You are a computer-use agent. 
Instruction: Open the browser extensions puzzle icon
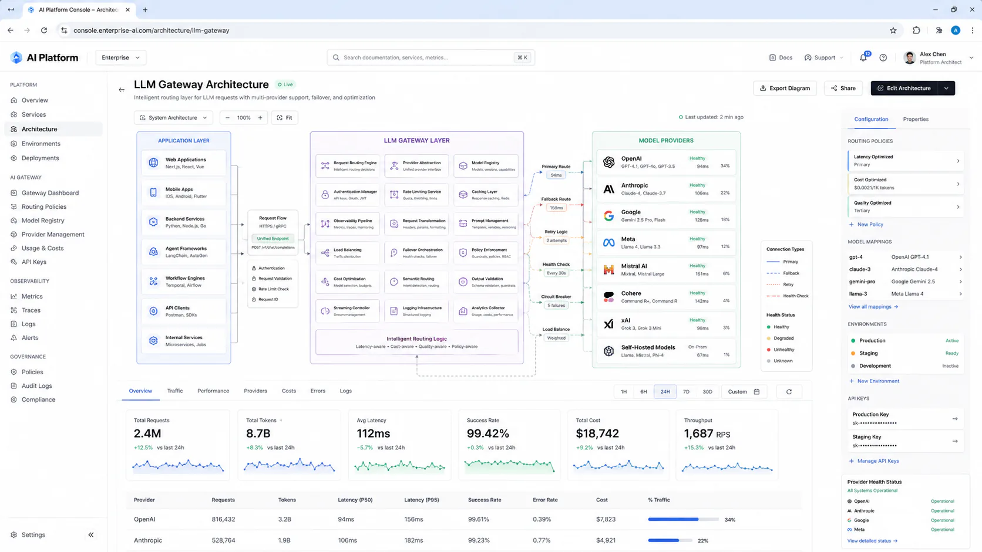[x=916, y=31]
